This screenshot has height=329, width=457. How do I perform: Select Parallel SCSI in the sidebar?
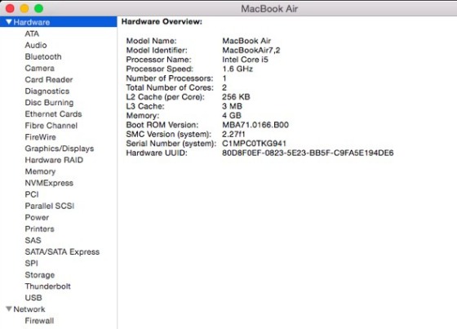(50, 206)
